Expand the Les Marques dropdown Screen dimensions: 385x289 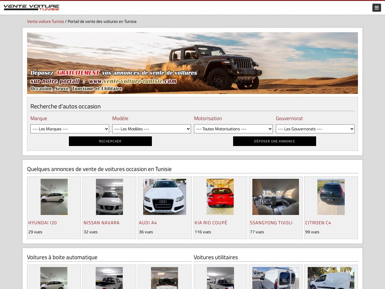click(x=70, y=129)
